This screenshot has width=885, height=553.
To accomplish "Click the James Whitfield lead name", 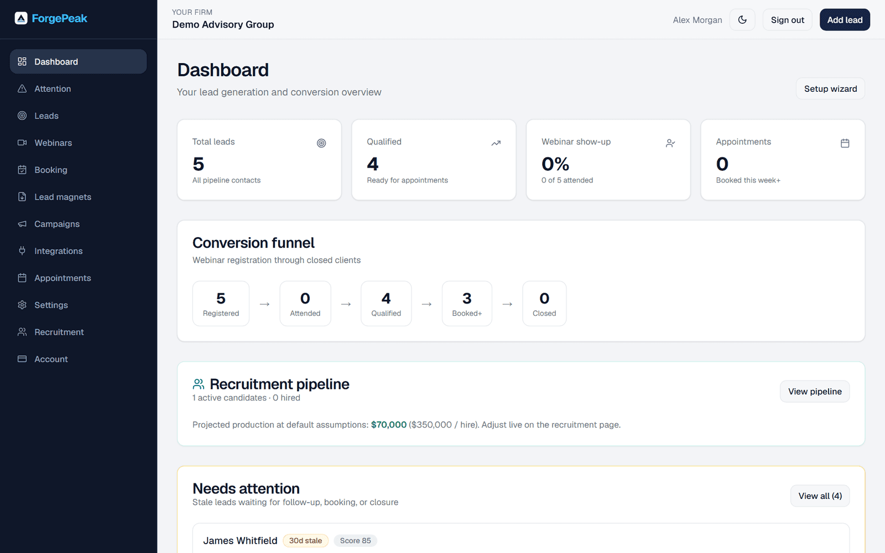I will [x=240, y=541].
